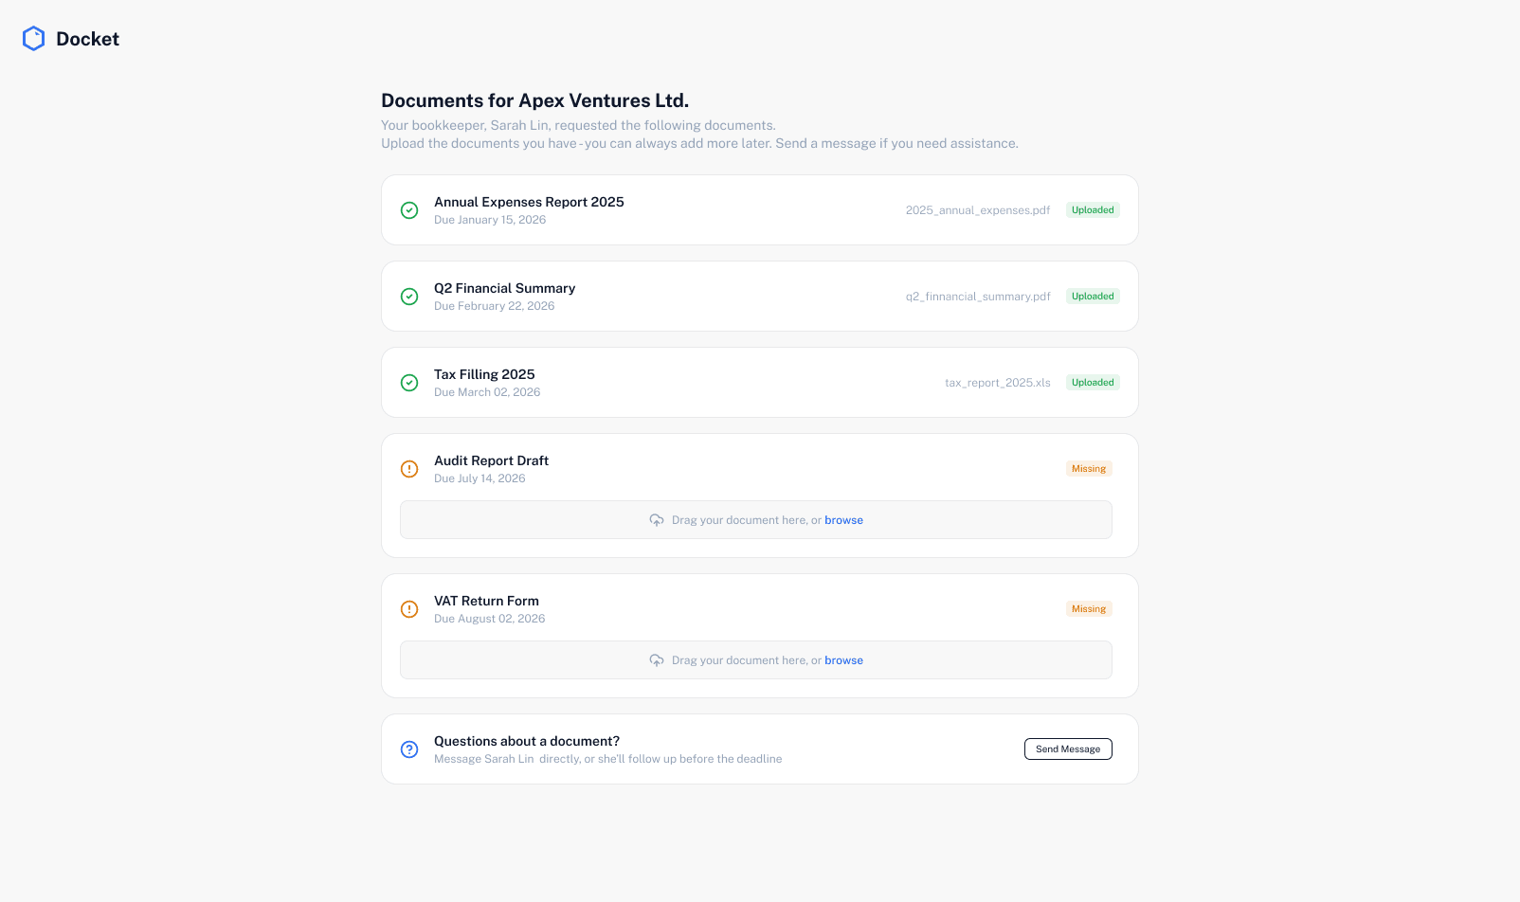This screenshot has width=1520, height=902.
Task: Click the Uploaded badge for Q2 Financial Summary
Action: 1093,297
